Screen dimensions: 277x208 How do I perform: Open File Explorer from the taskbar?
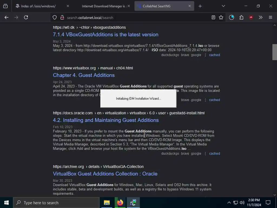[107, 203]
